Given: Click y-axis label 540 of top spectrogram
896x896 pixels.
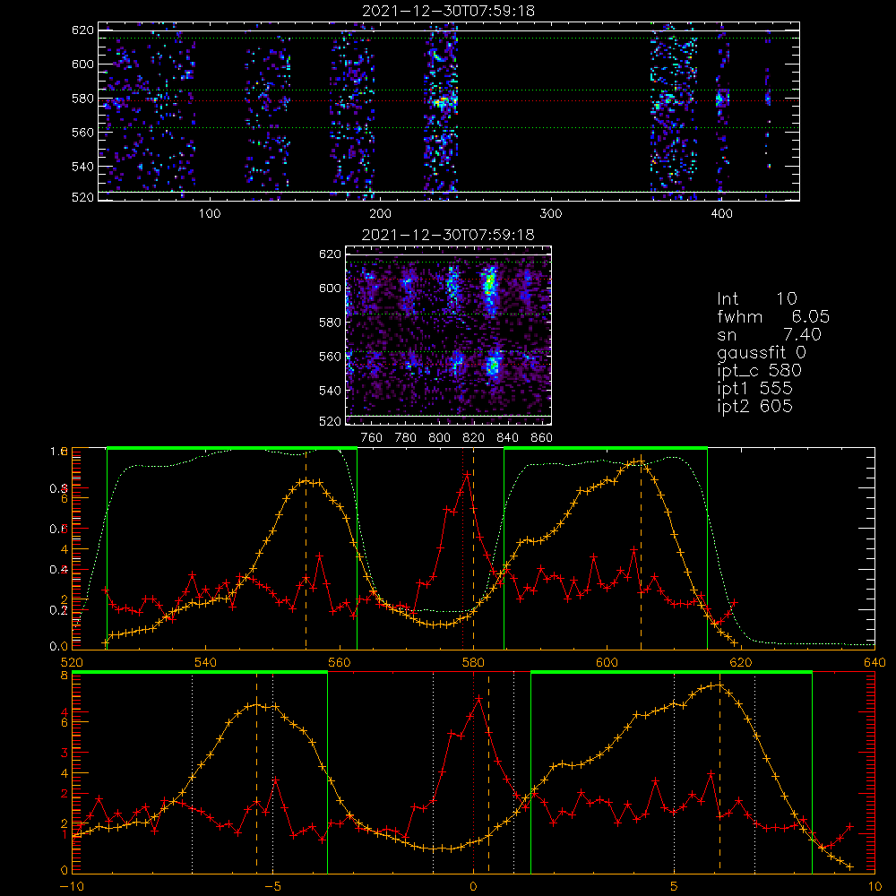Looking at the screenshot, I should (82, 167).
